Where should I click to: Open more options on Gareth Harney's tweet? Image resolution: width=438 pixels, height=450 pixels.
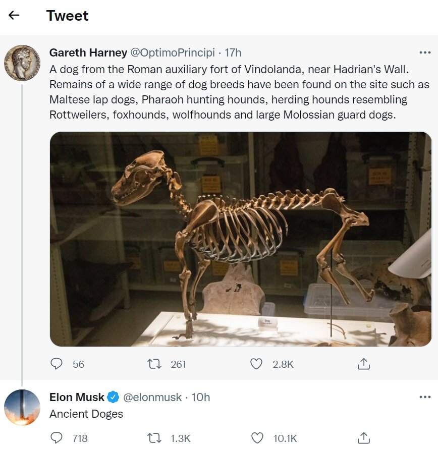tap(425, 52)
